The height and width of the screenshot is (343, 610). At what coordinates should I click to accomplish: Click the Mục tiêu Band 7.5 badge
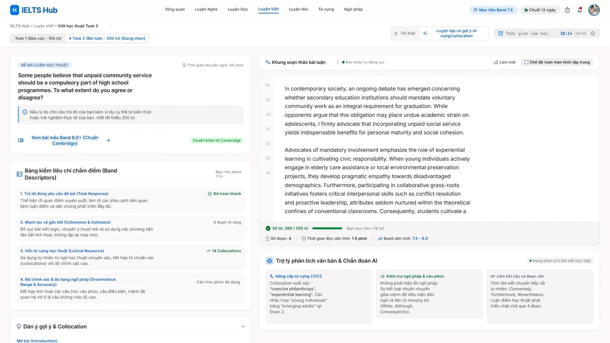493,10
